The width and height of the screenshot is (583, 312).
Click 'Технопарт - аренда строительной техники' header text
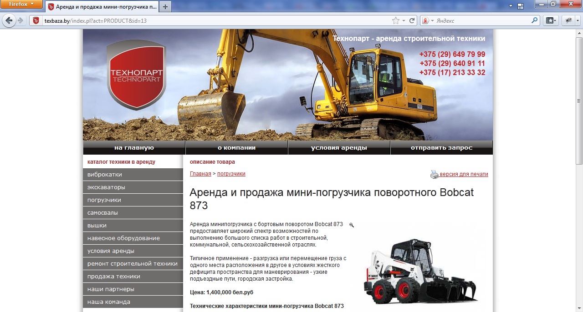click(409, 39)
